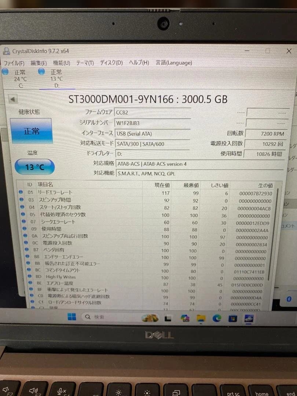This screenshot has height=396, width=297.
Task: Click the 正常 health status button
Action: tap(32, 131)
